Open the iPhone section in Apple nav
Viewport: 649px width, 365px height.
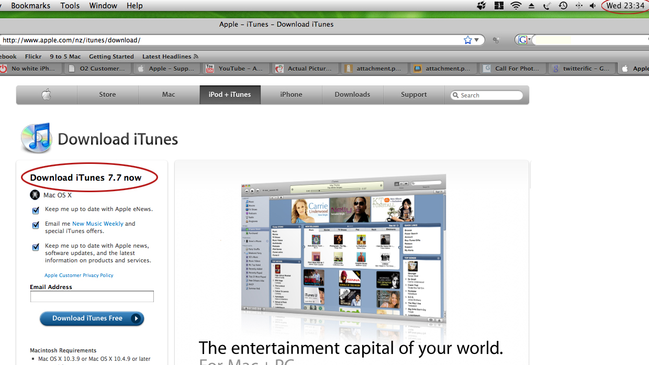click(291, 95)
